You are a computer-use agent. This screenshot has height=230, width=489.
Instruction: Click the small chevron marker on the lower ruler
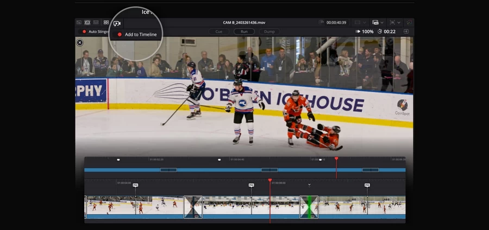pyautogui.click(x=309, y=185)
